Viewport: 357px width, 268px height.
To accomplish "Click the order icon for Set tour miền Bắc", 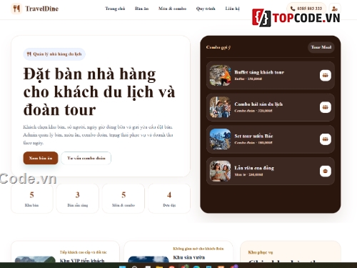I will [326, 139].
